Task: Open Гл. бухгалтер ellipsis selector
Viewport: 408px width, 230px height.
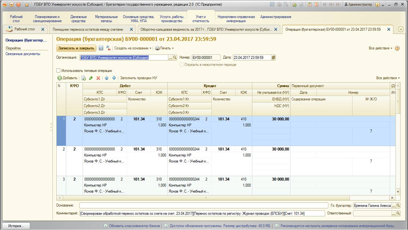Action: click(394, 206)
